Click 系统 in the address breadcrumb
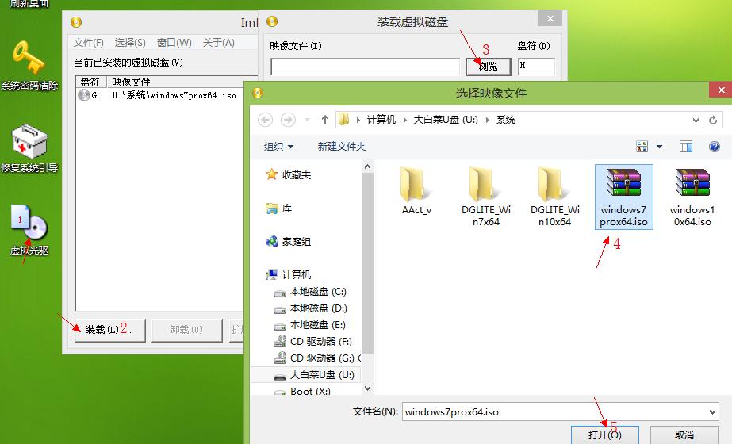This screenshot has height=444, width=732. [x=506, y=120]
